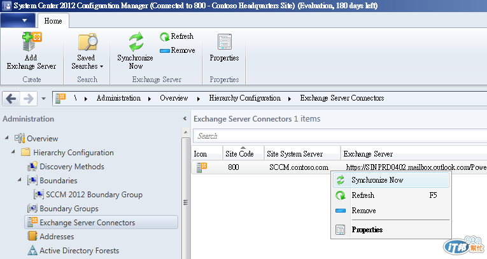Click Refresh in the ribbon
Image resolution: width=487 pixels, height=259 pixels.
[177, 37]
